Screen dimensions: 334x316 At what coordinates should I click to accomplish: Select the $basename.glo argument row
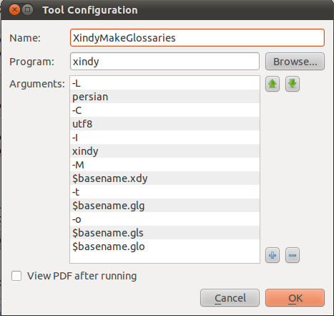pyautogui.click(x=164, y=246)
